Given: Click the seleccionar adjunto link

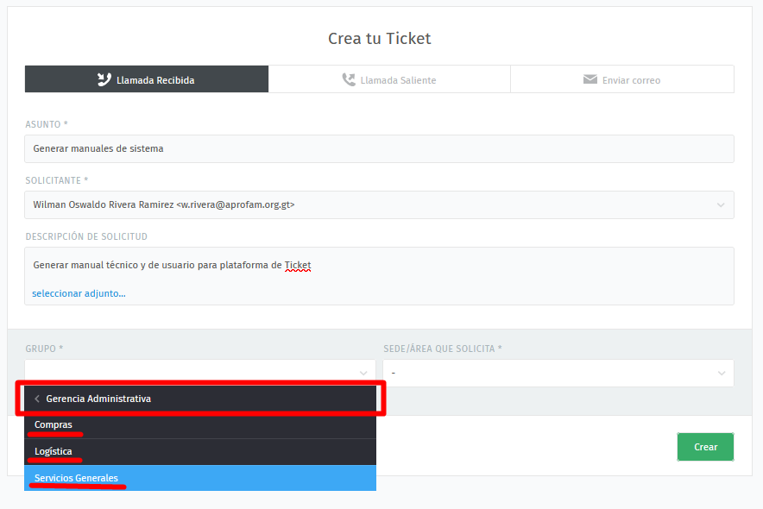Looking at the screenshot, I should (x=79, y=293).
